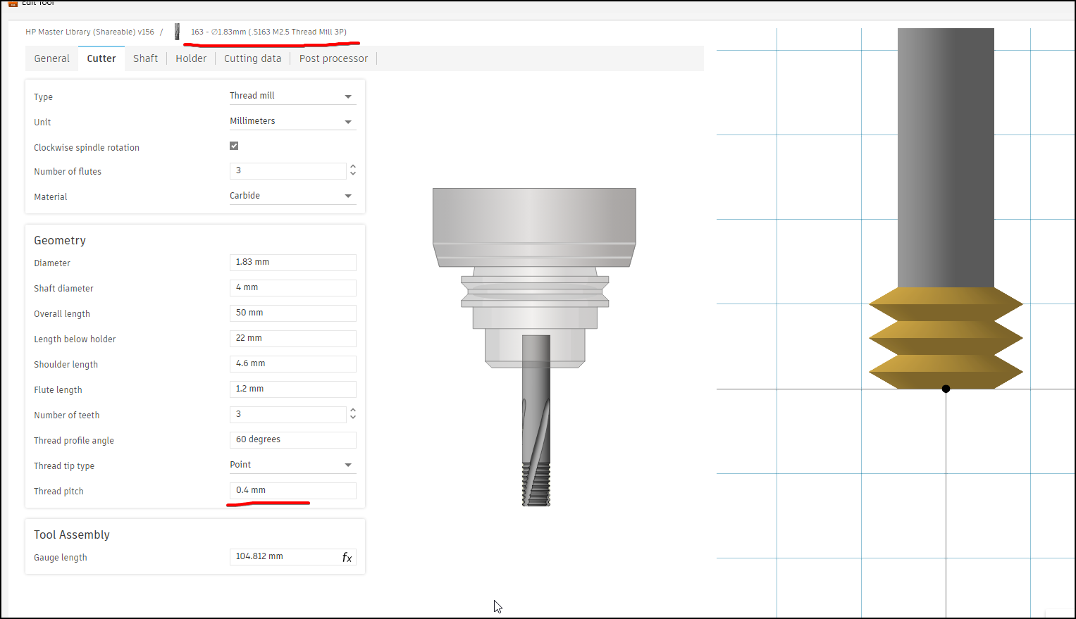
Task: Switch to the General tab
Action: (51, 58)
